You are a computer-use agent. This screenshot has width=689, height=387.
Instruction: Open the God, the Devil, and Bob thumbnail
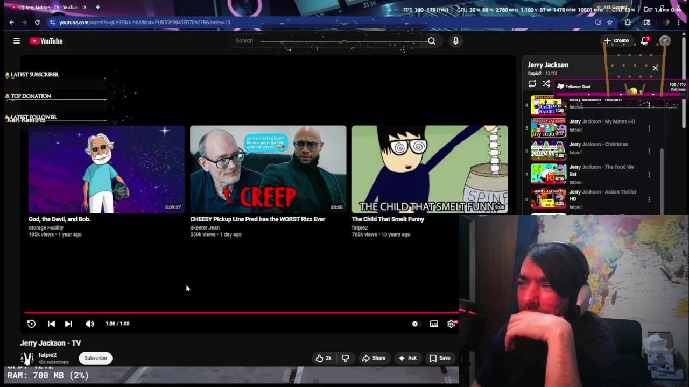(x=107, y=169)
